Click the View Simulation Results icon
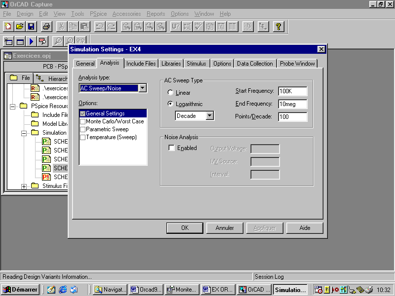This screenshot has width=395, height=296. click(x=43, y=41)
